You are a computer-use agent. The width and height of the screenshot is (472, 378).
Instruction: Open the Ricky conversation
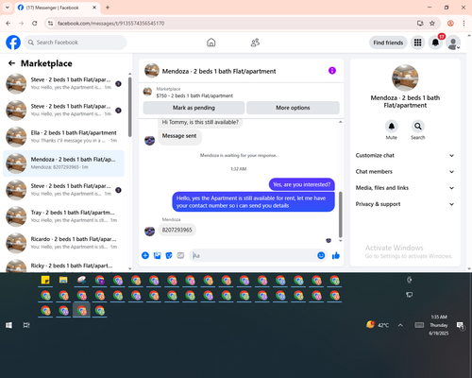63,266
